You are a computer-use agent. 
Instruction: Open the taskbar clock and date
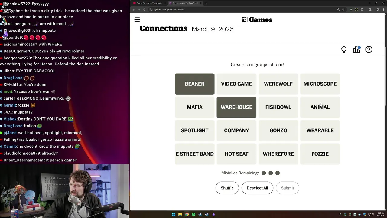click(x=380, y=214)
